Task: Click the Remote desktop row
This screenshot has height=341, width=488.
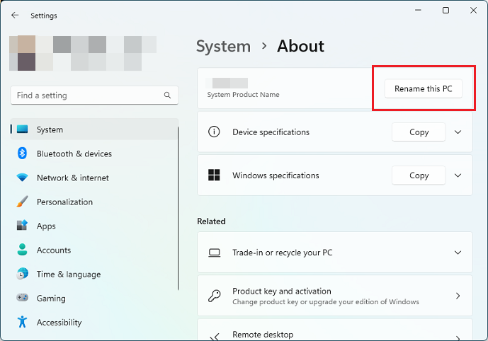Action: 335,330
